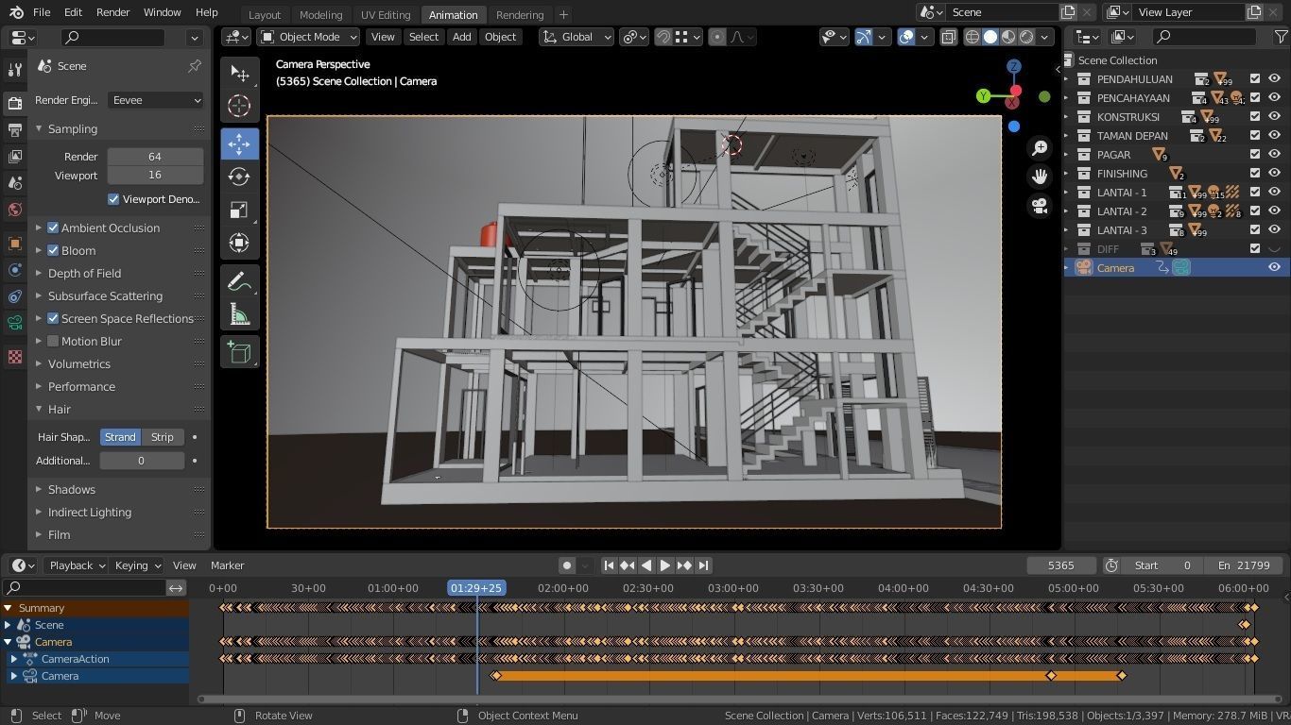Pin the Scene properties panel
Image resolution: width=1291 pixels, height=725 pixels.
click(195, 66)
